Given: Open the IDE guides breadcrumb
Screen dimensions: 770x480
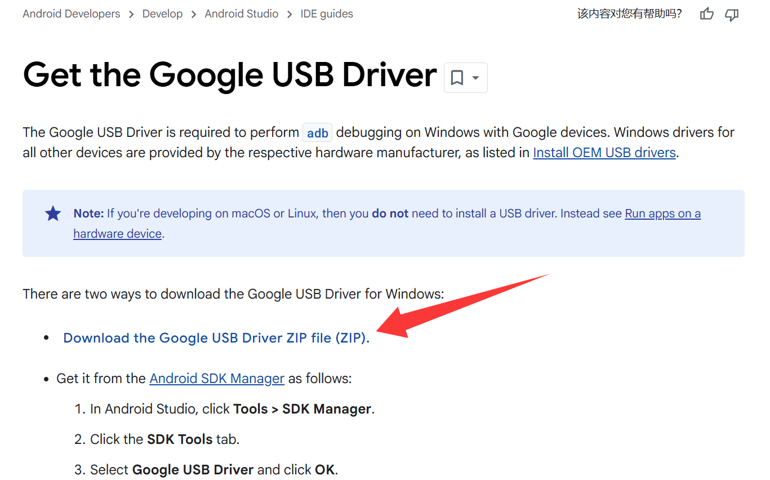Looking at the screenshot, I should pyautogui.click(x=327, y=14).
